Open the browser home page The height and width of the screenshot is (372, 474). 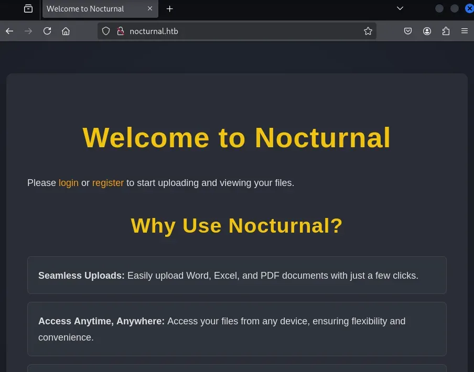click(x=66, y=31)
